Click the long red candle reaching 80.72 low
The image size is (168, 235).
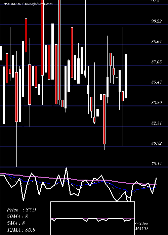(104, 119)
